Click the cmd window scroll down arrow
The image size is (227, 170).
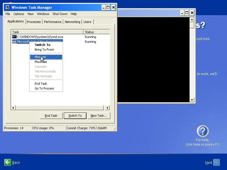pos(192,100)
